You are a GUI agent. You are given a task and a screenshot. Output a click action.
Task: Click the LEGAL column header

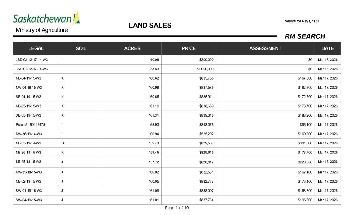(x=36, y=48)
